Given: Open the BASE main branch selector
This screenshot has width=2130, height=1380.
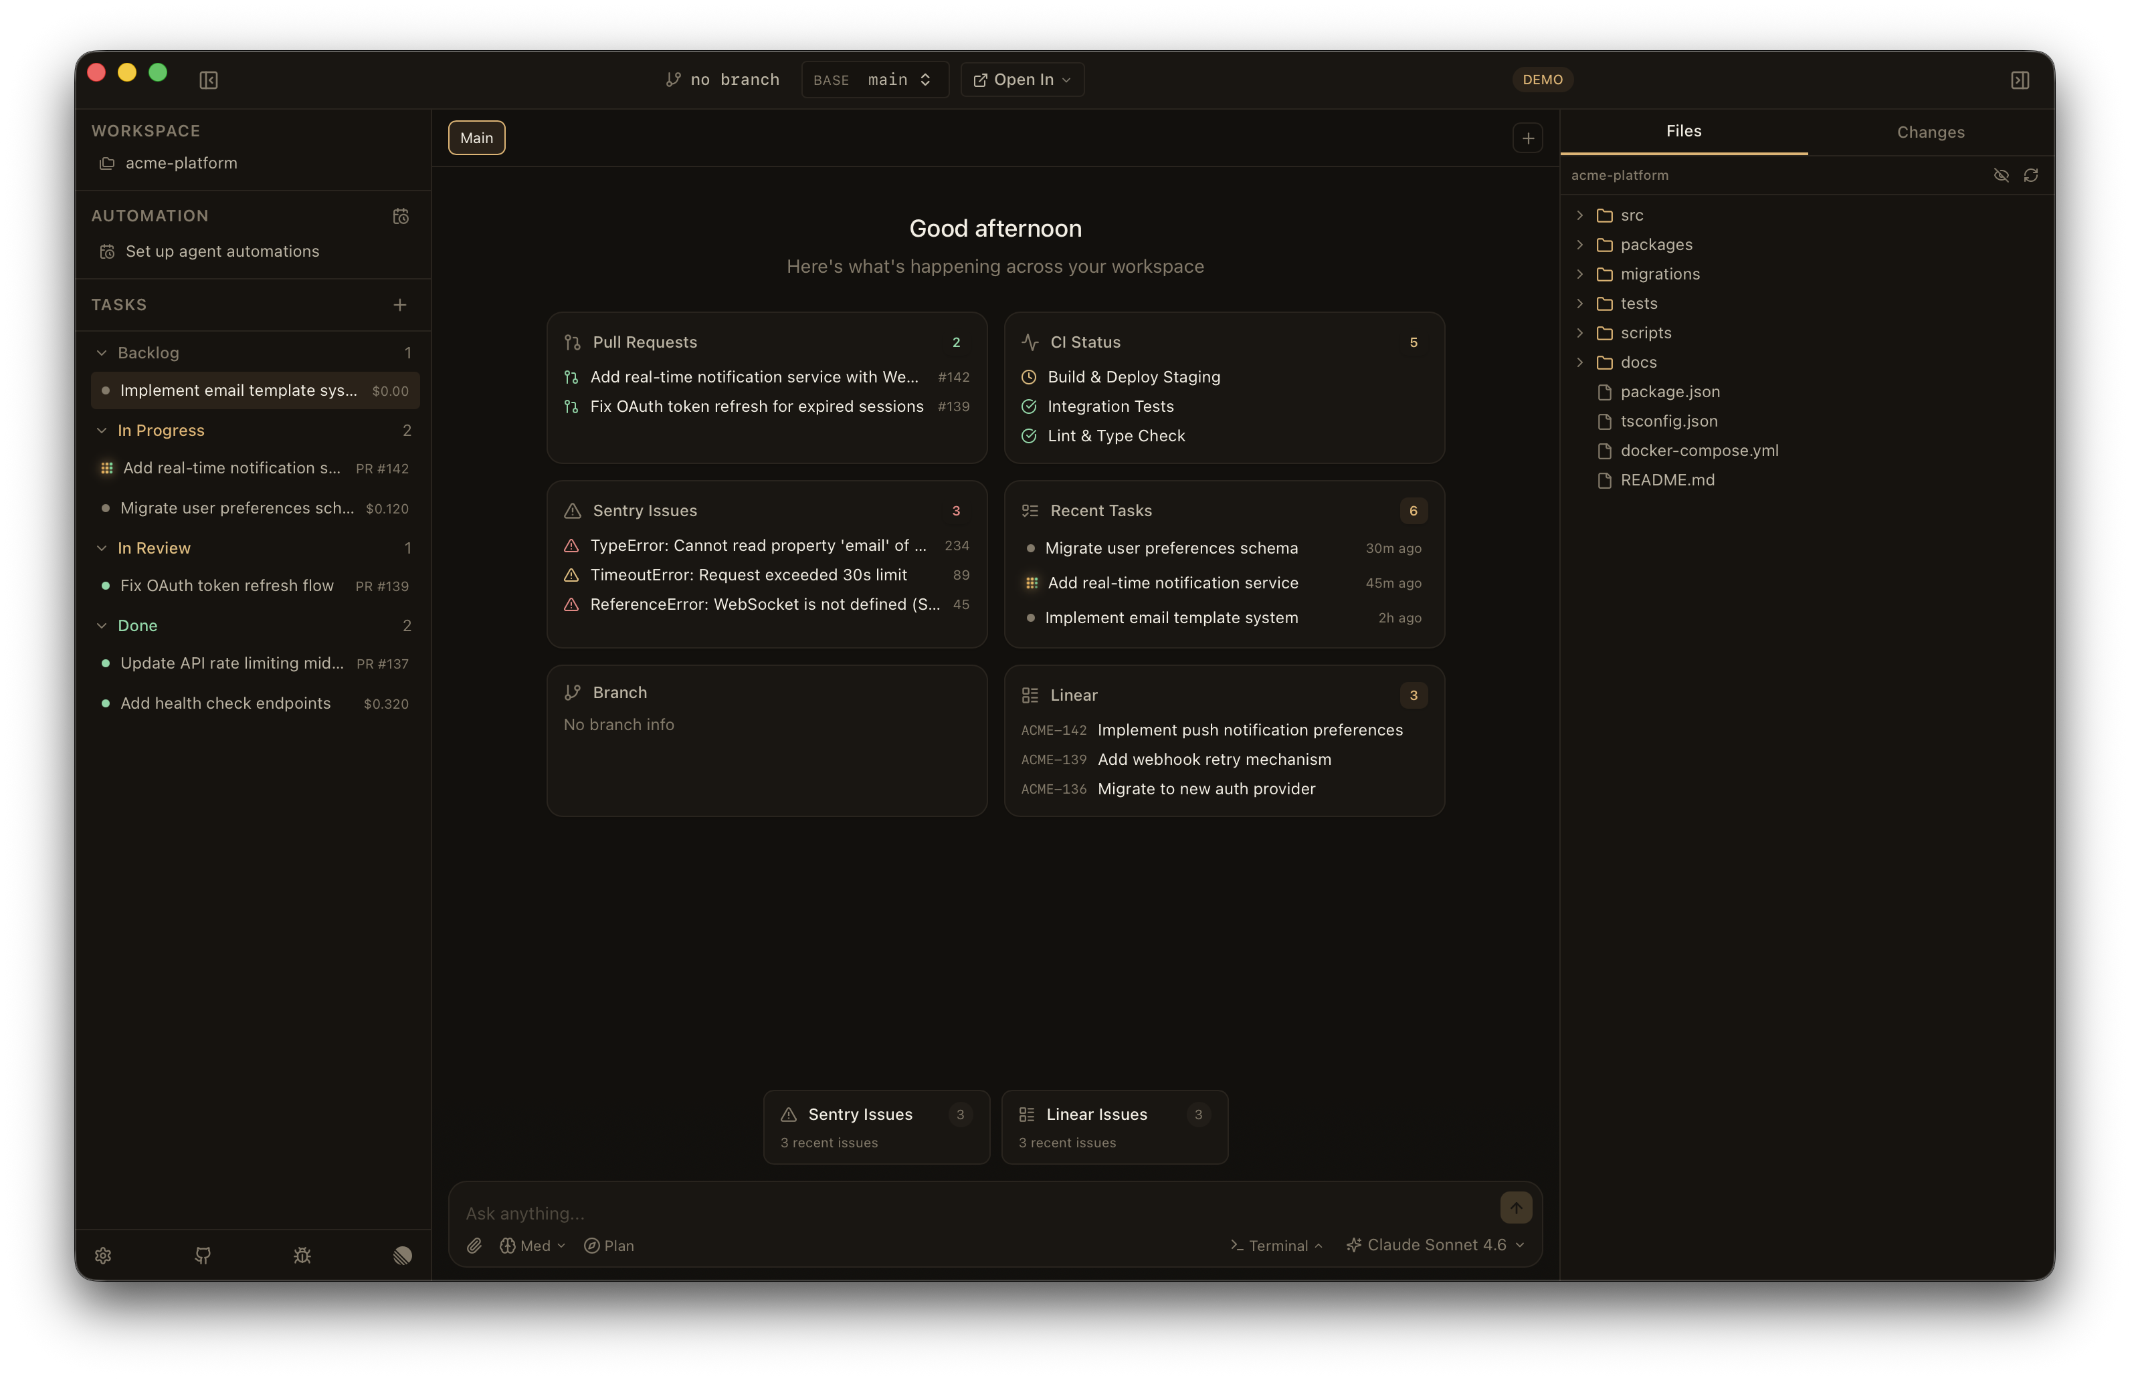Looking at the screenshot, I should coord(874,80).
